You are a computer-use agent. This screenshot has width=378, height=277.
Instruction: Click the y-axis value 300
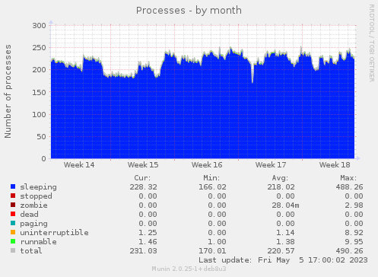[x=40, y=26]
